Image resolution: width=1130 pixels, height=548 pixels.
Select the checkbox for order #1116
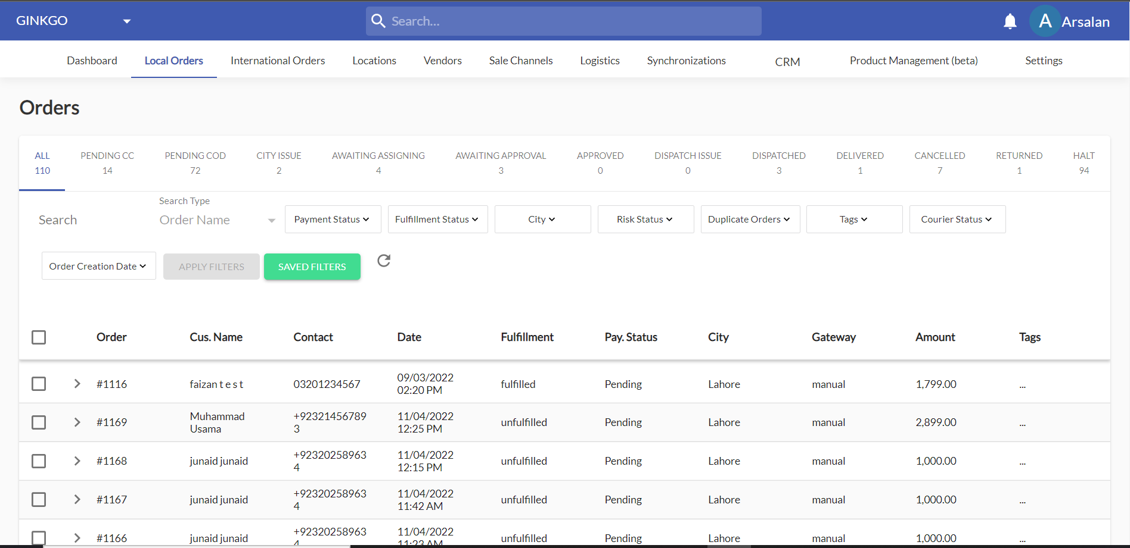pyautogui.click(x=39, y=384)
